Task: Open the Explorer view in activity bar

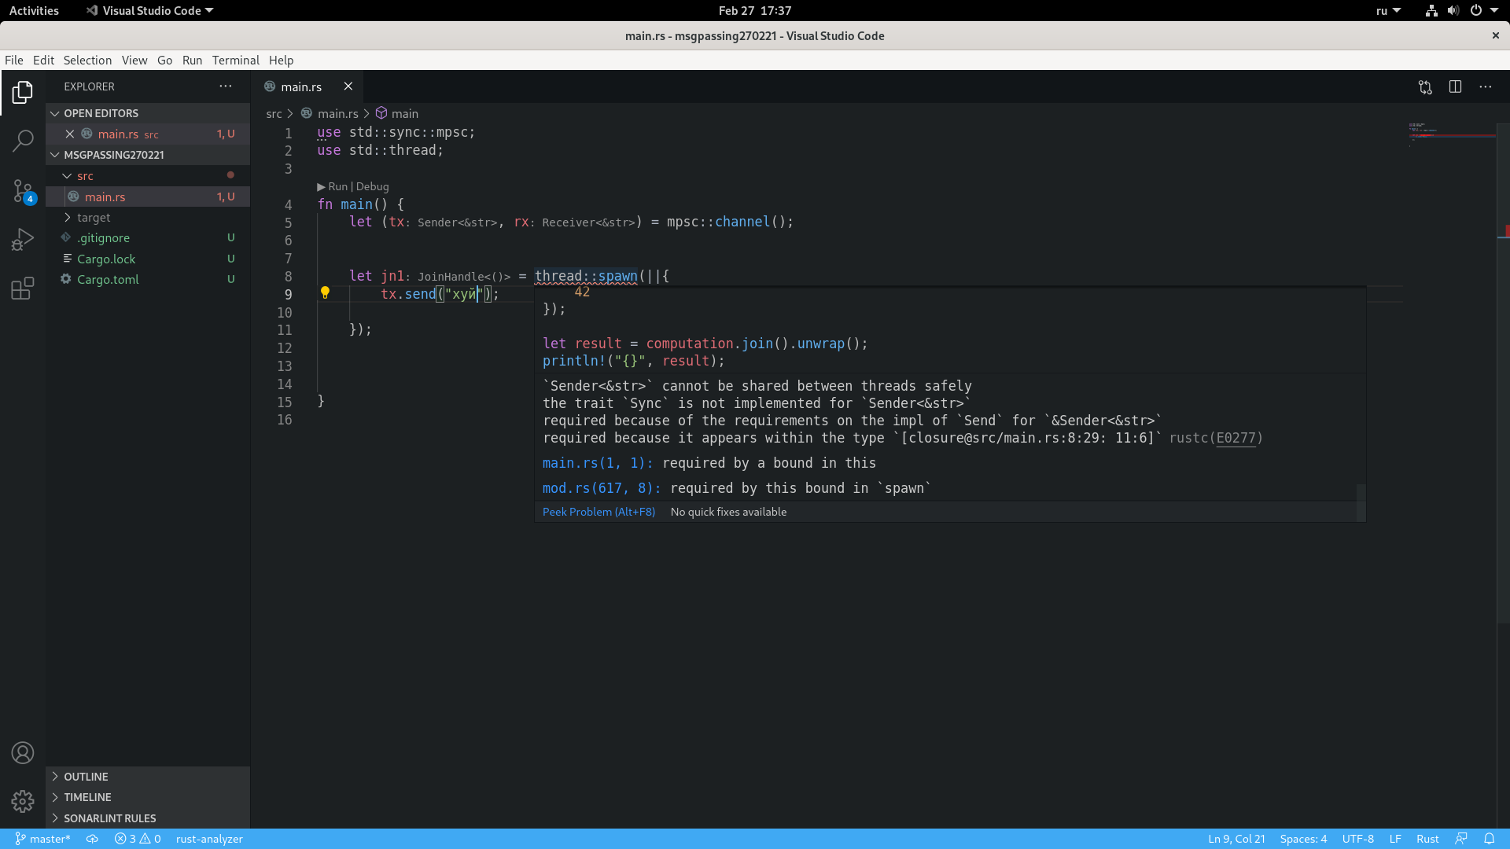Action: pos(23,92)
